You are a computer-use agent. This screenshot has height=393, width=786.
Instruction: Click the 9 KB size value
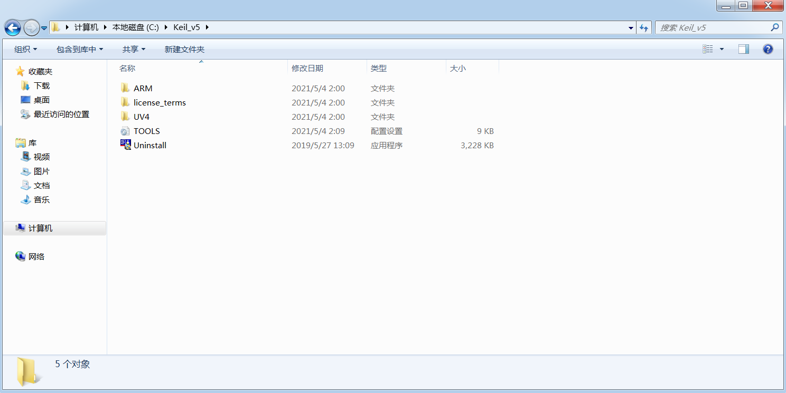click(485, 131)
